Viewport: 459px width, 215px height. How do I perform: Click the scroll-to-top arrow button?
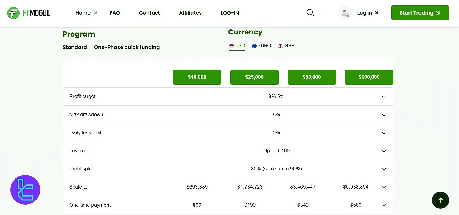[440, 200]
